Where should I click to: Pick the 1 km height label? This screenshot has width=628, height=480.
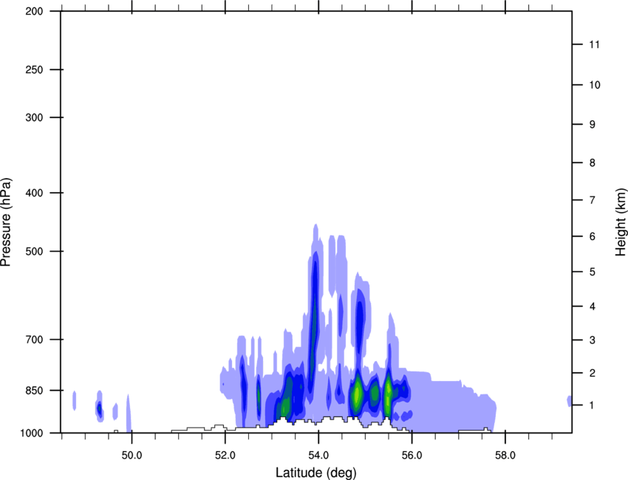click(593, 405)
